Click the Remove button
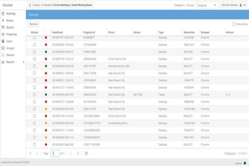The width and height of the screenshot is (249, 166). point(34,24)
